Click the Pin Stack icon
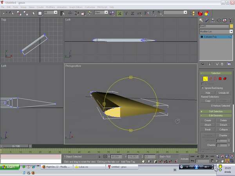 (202, 64)
